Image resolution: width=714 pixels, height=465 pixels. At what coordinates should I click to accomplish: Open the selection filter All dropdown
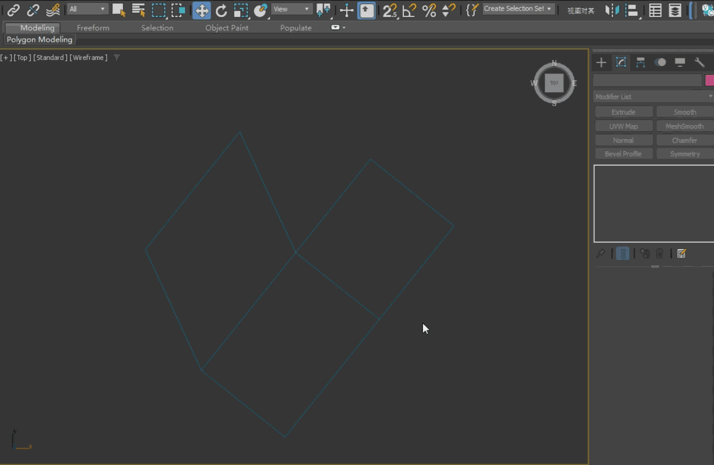coord(88,9)
